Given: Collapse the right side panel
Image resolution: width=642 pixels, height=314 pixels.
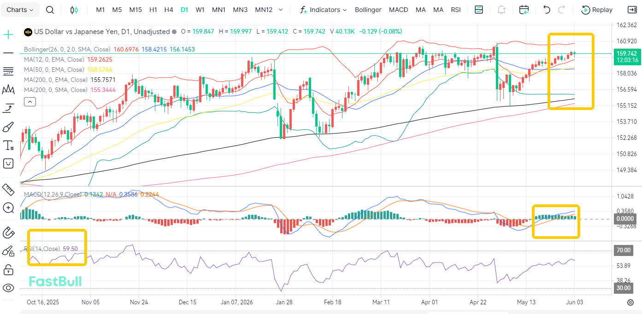Looking at the screenshot, I should (x=632, y=10).
